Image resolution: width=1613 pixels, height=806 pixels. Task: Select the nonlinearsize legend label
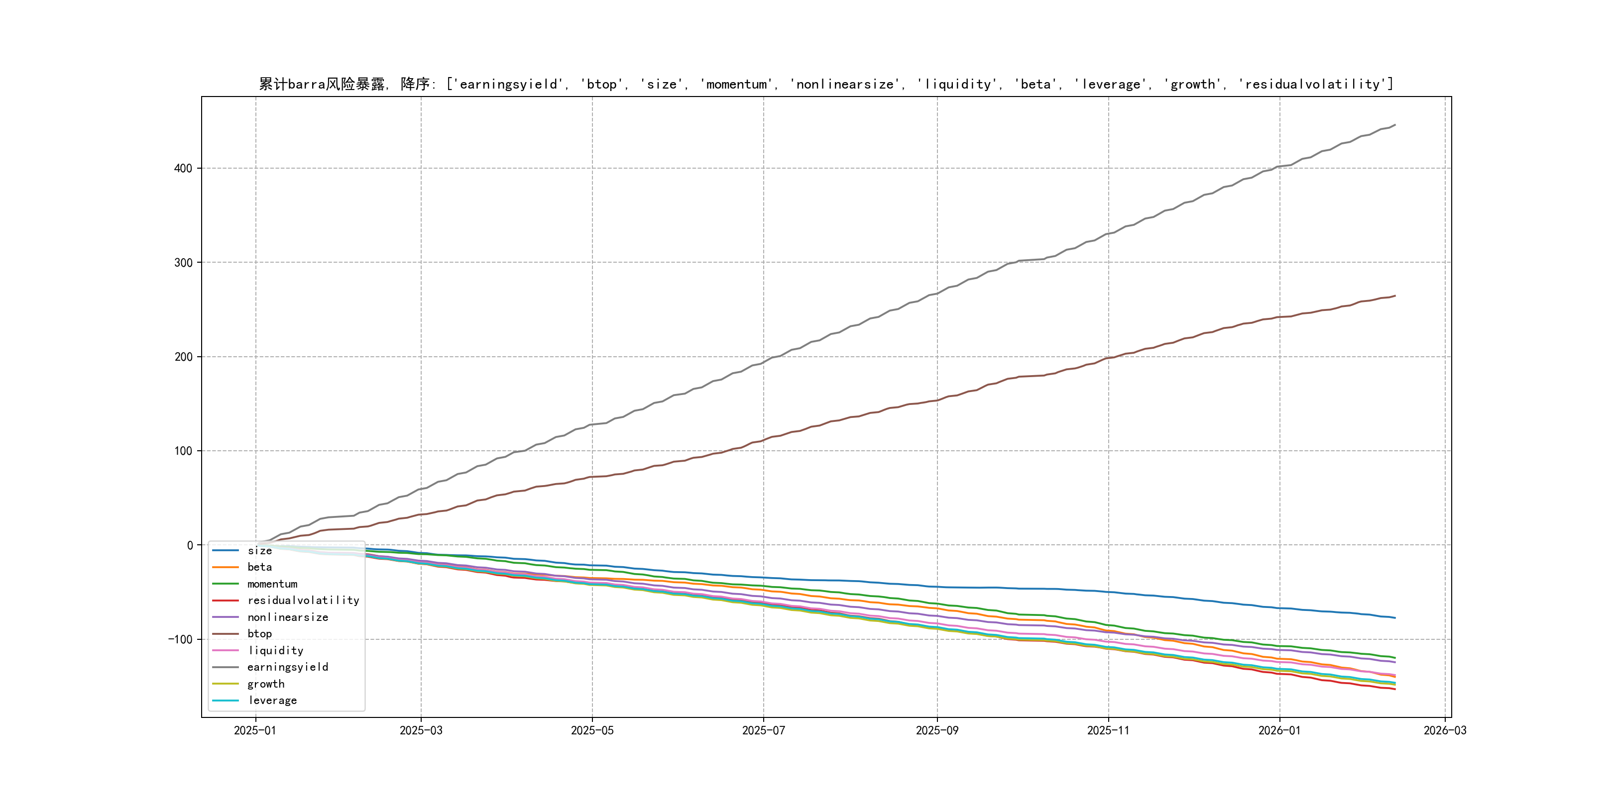click(287, 617)
